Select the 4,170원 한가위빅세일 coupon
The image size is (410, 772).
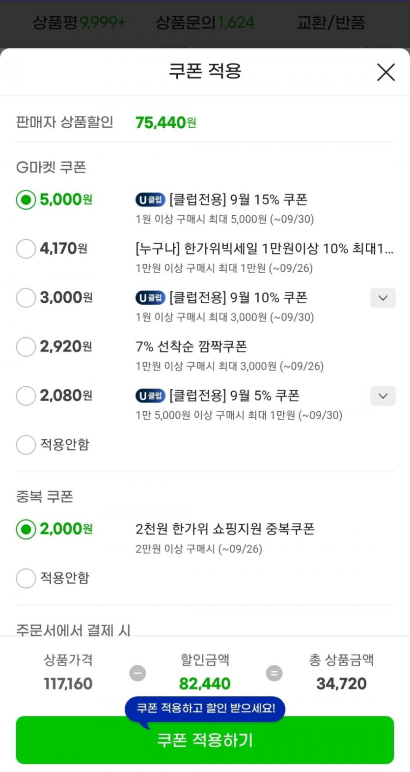pos(26,249)
